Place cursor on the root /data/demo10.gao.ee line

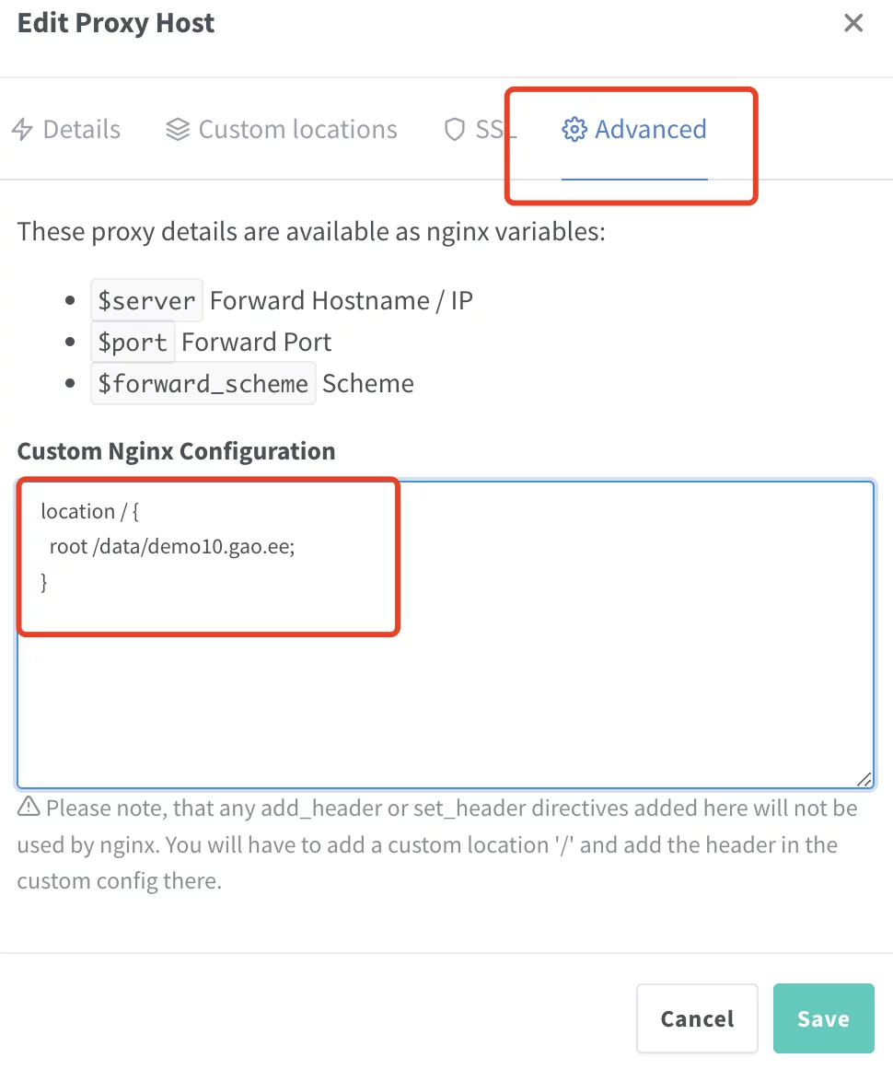pos(171,547)
